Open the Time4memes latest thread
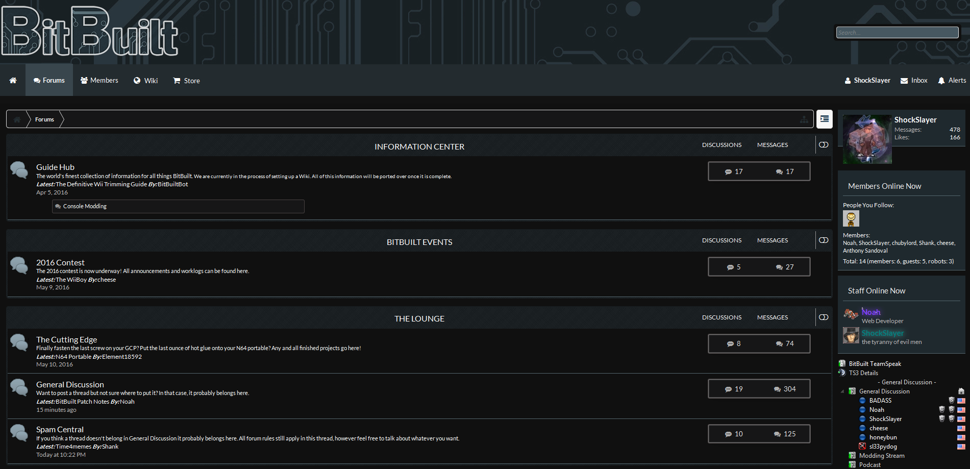Screen dimensions: 970x469 [x=73, y=447]
